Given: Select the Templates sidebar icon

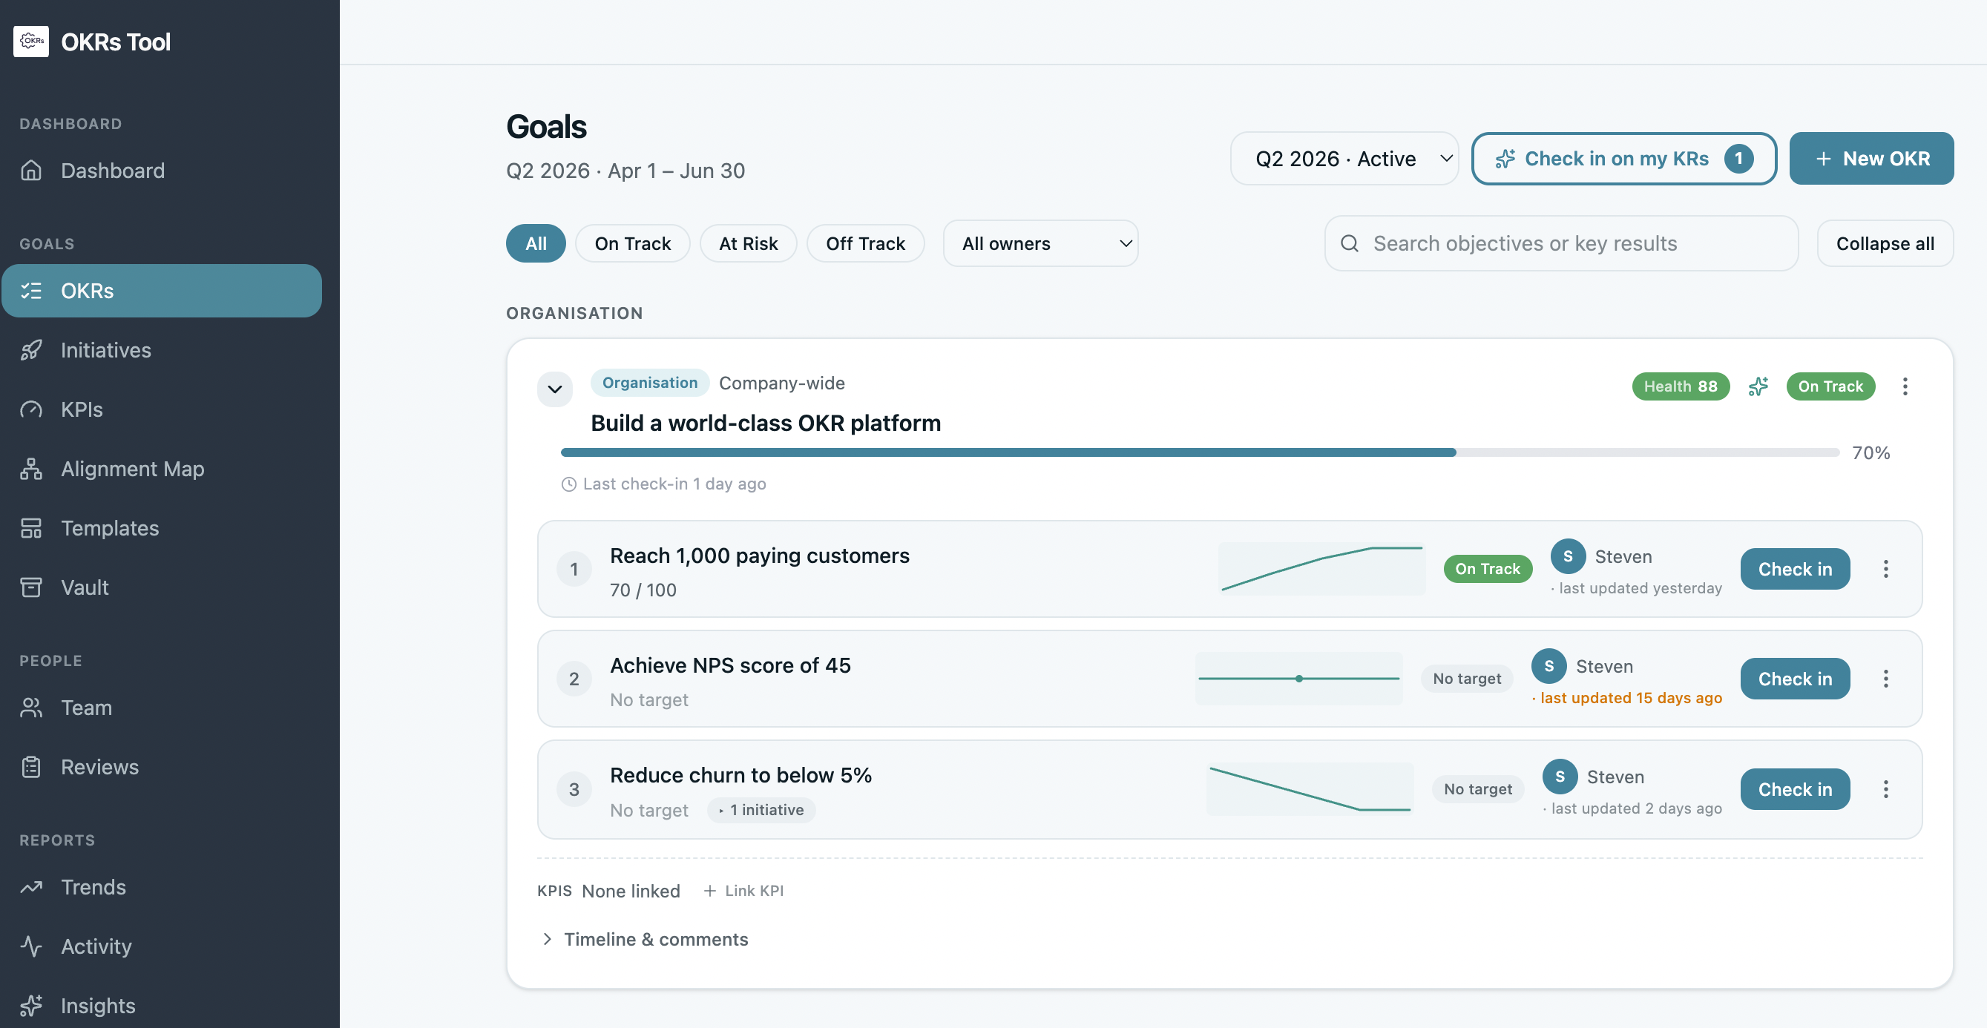Looking at the screenshot, I should [x=32, y=528].
